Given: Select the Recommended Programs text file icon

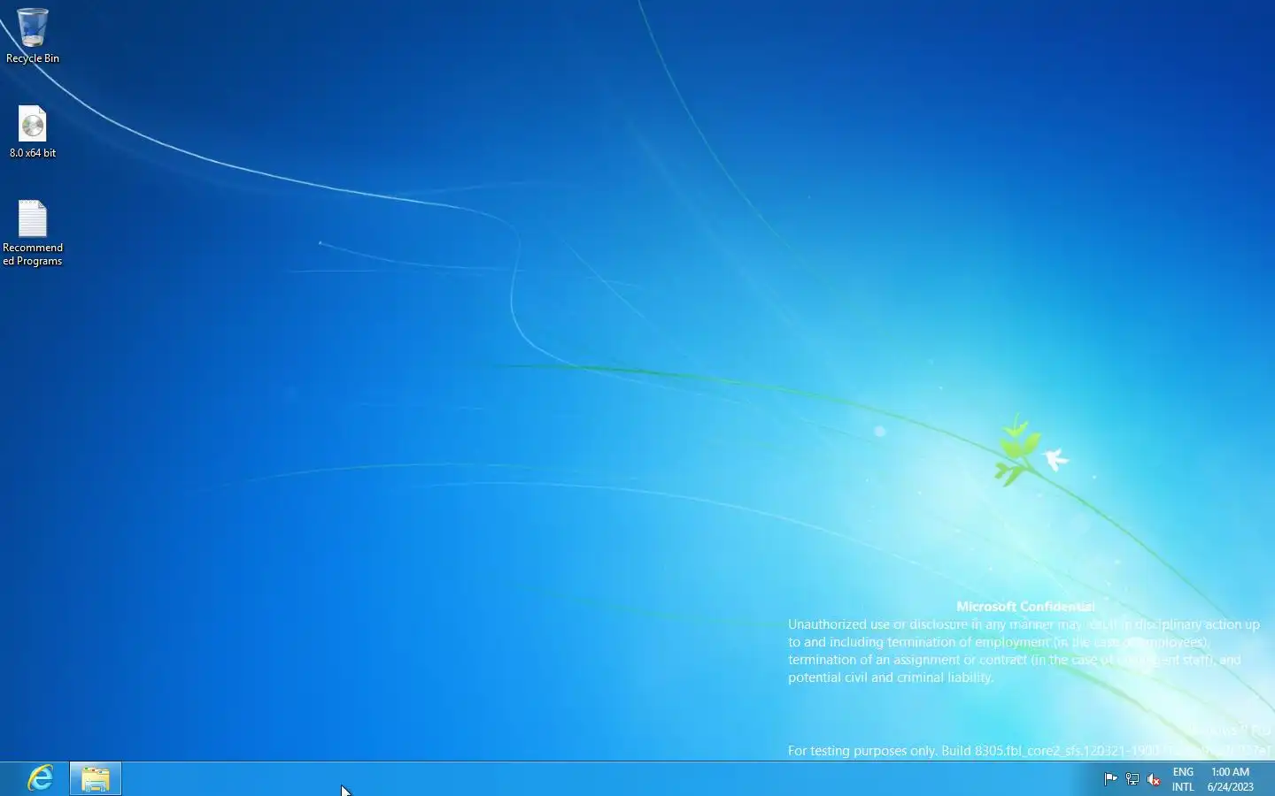Looking at the screenshot, I should tap(33, 233).
